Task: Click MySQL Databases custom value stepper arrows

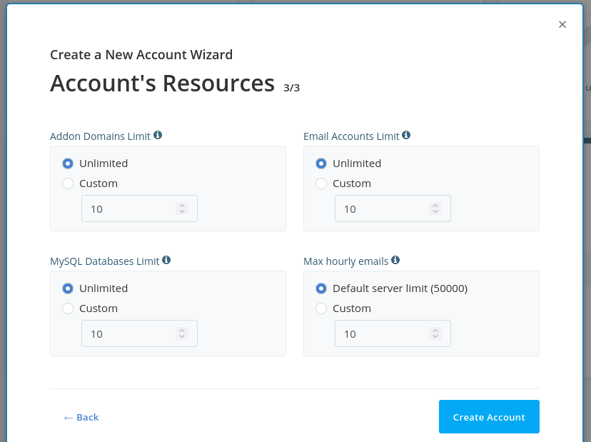Action: coord(182,333)
